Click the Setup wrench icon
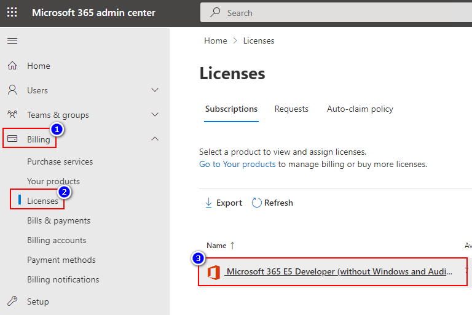 [x=12, y=301]
